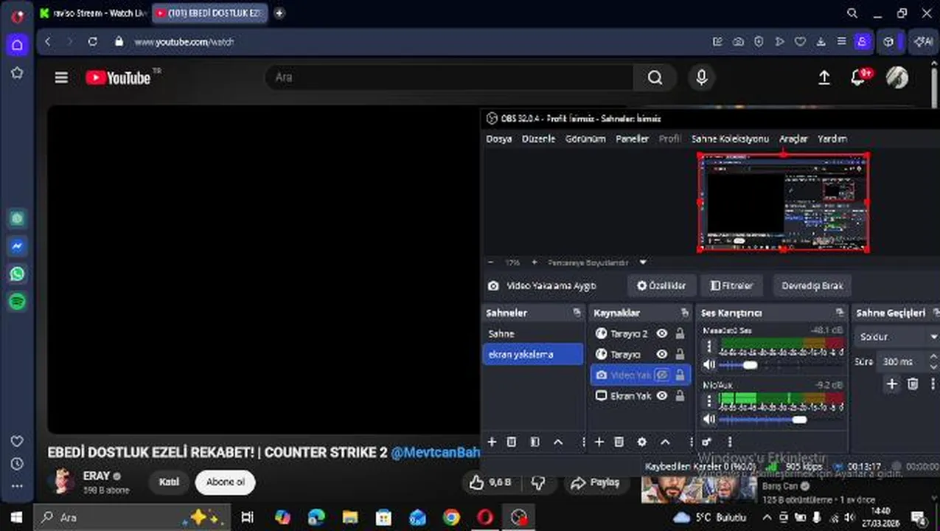This screenshot has height=531, width=940.
Task: Open the OBS Paneller menu
Action: tap(632, 139)
